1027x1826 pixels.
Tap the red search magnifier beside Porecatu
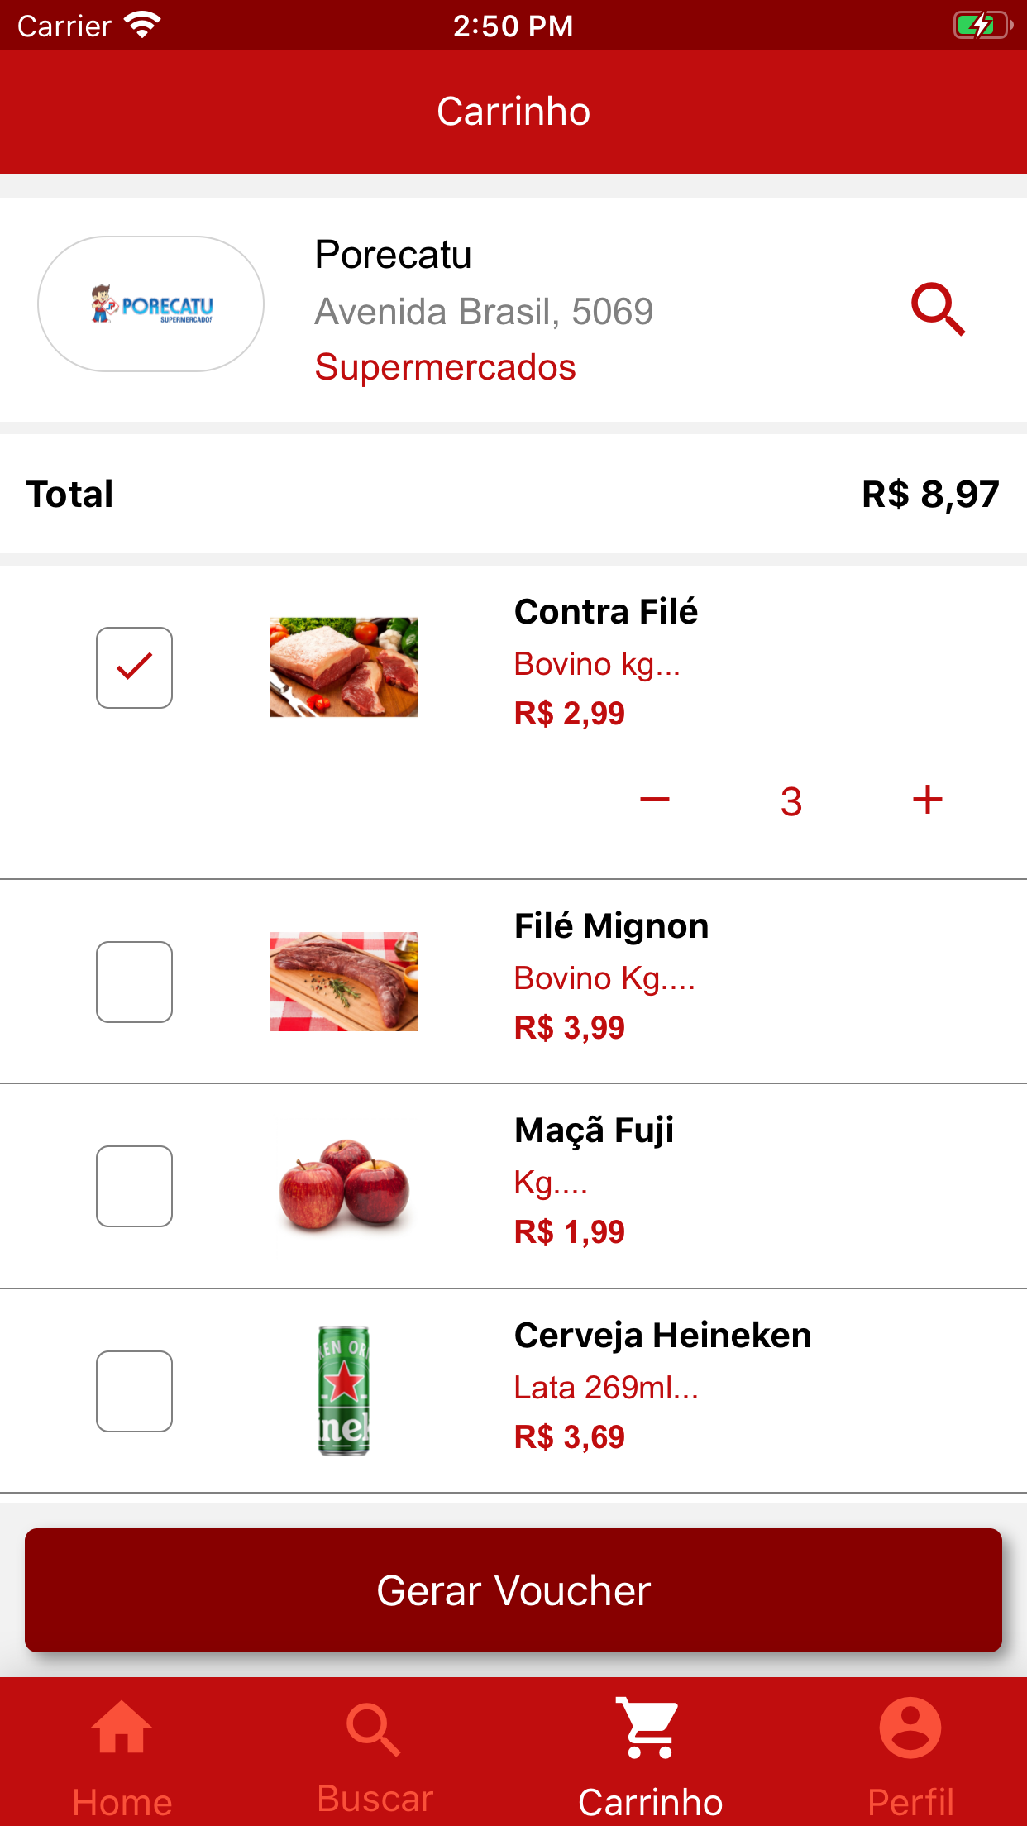938,309
